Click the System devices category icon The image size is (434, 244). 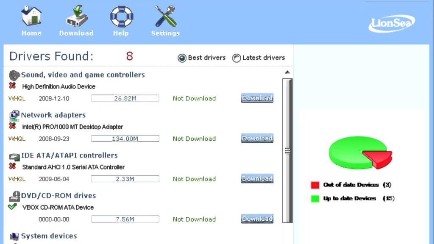(14, 236)
